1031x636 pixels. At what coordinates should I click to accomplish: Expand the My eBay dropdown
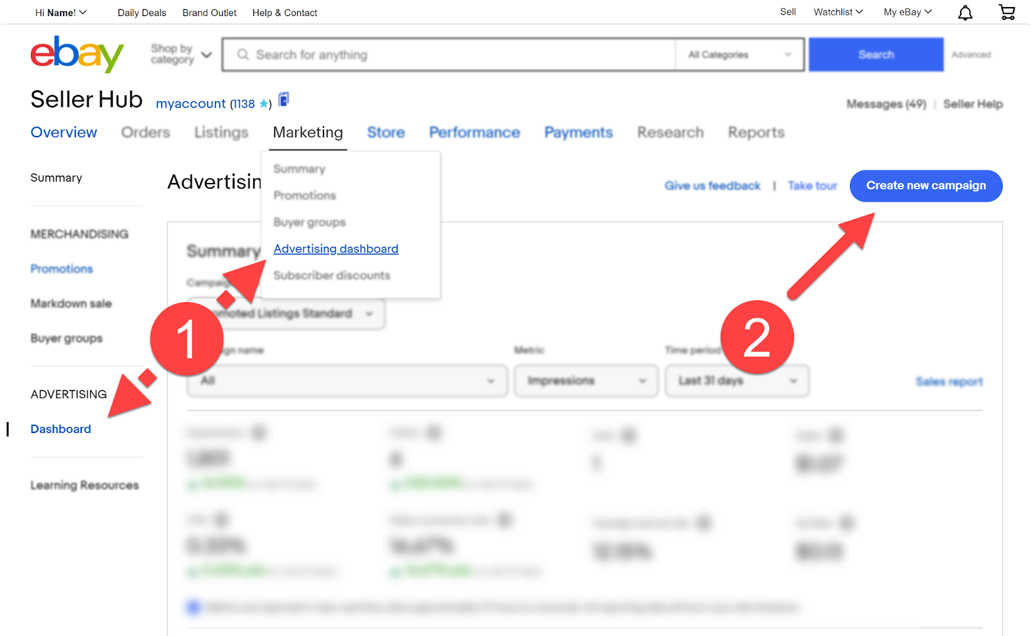click(908, 12)
